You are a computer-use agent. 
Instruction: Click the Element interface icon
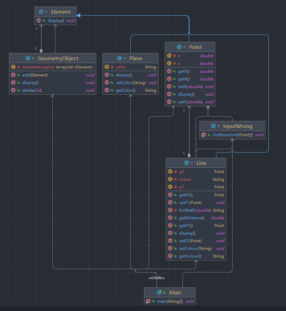coord(41,12)
